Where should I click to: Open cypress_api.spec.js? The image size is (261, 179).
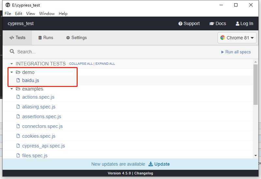click(43, 146)
